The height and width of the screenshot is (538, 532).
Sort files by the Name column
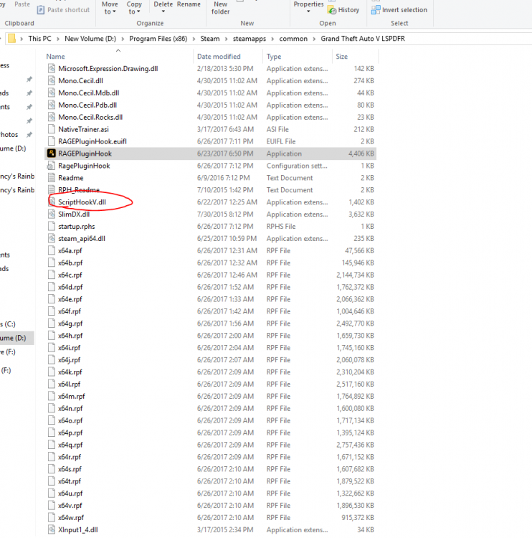pyautogui.click(x=118, y=56)
